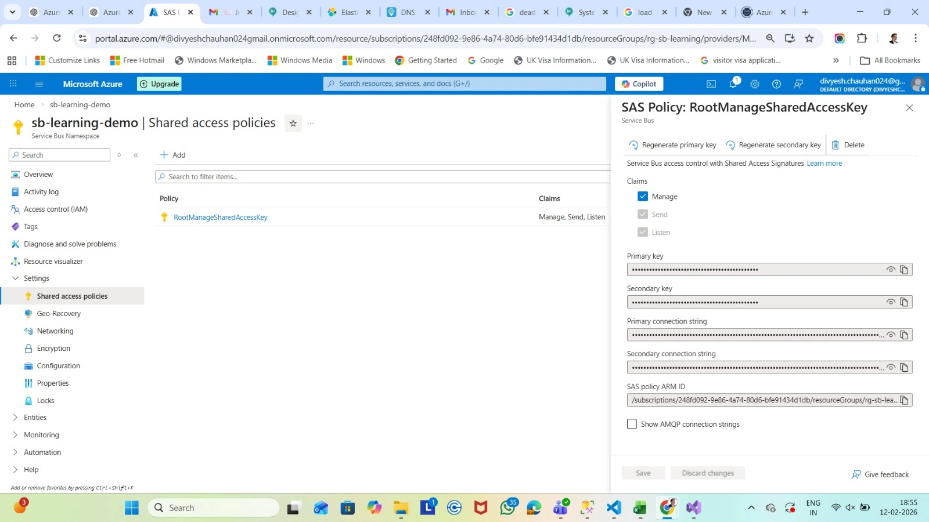Expand the Automation section
Image resolution: width=929 pixels, height=522 pixels.
pyautogui.click(x=16, y=452)
